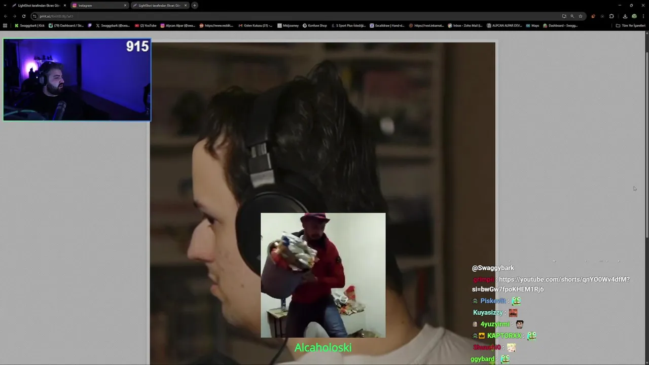The height and width of the screenshot is (365, 649).
Task: Open the next.inkamat bookmark
Action: (x=426, y=25)
